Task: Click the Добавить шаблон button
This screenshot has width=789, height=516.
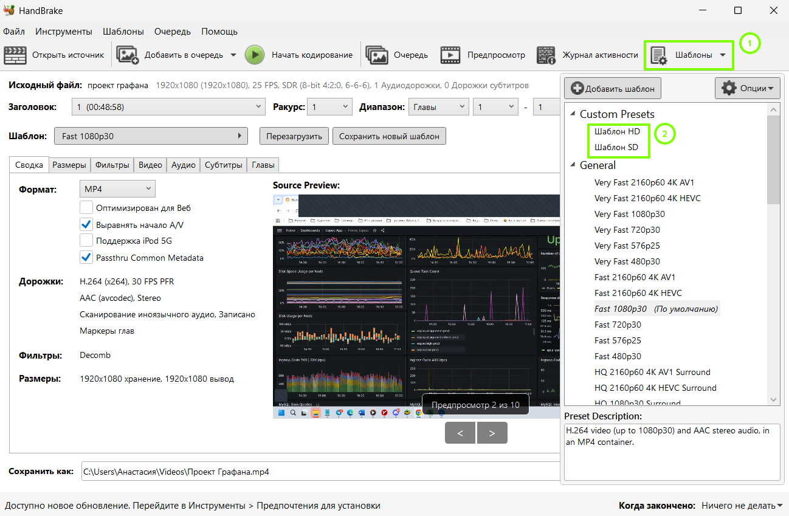Action: (x=613, y=89)
